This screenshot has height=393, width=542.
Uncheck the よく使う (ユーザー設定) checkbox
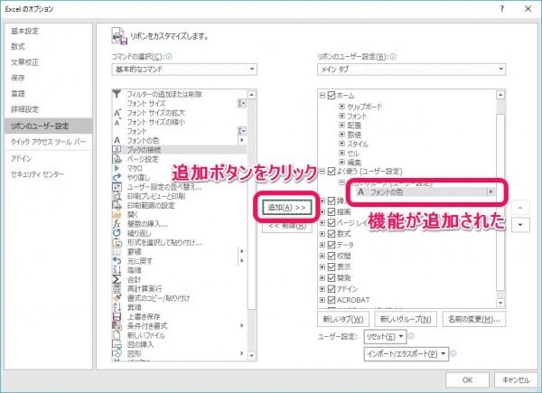click(332, 171)
